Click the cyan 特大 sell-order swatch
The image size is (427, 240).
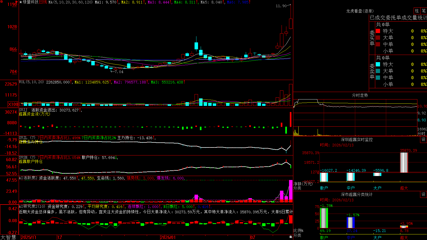[378, 64]
